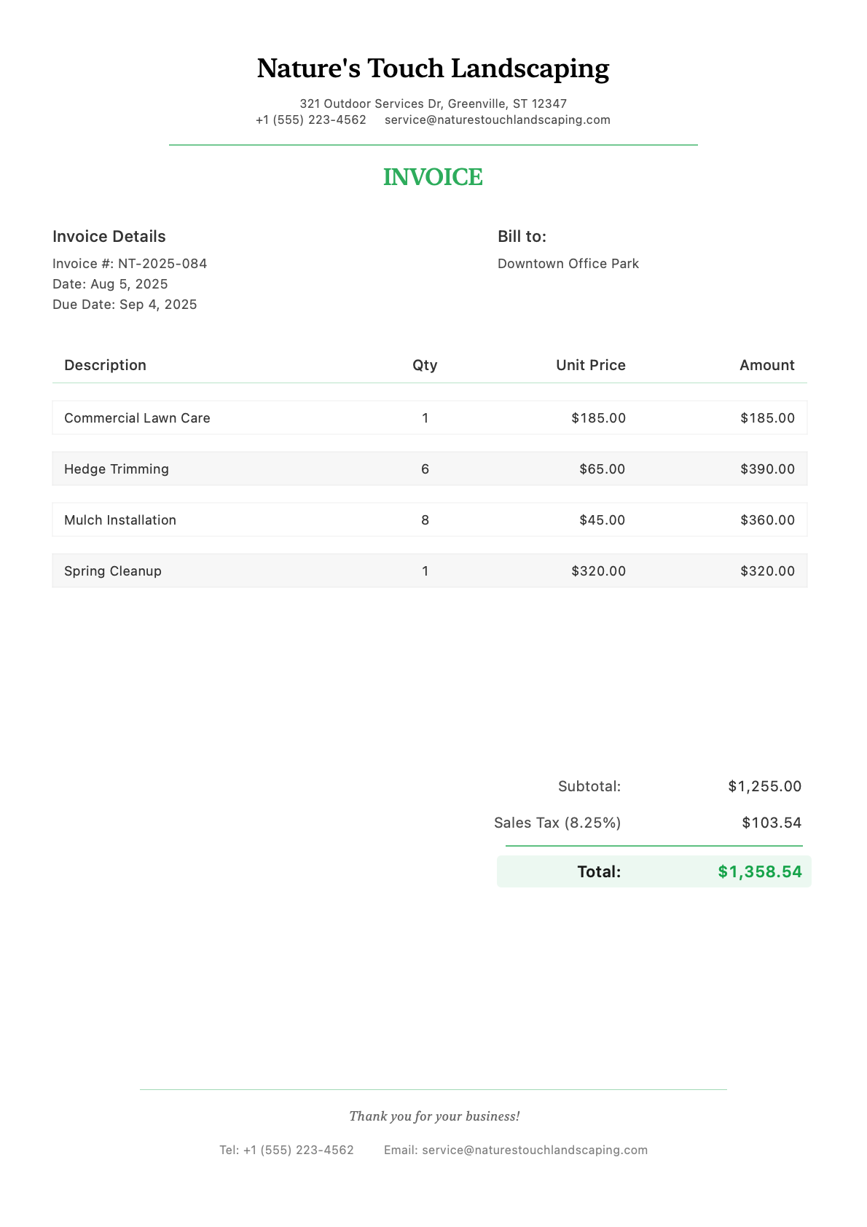
Task: Select the customer name Downtown Office Park
Action: click(568, 263)
